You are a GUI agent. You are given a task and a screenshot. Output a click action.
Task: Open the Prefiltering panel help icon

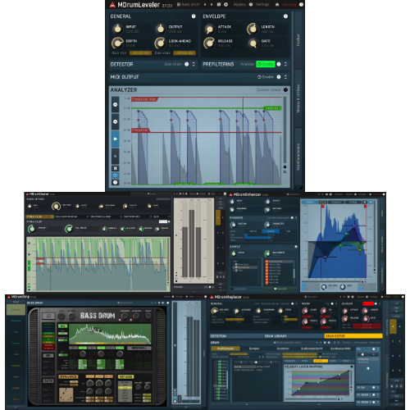pyautogui.click(x=279, y=64)
